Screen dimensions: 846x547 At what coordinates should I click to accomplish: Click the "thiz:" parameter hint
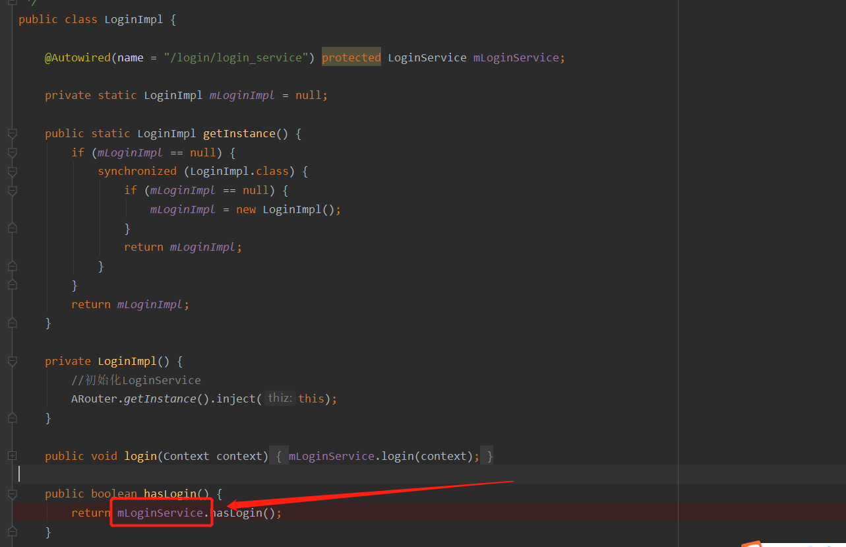tap(280, 399)
